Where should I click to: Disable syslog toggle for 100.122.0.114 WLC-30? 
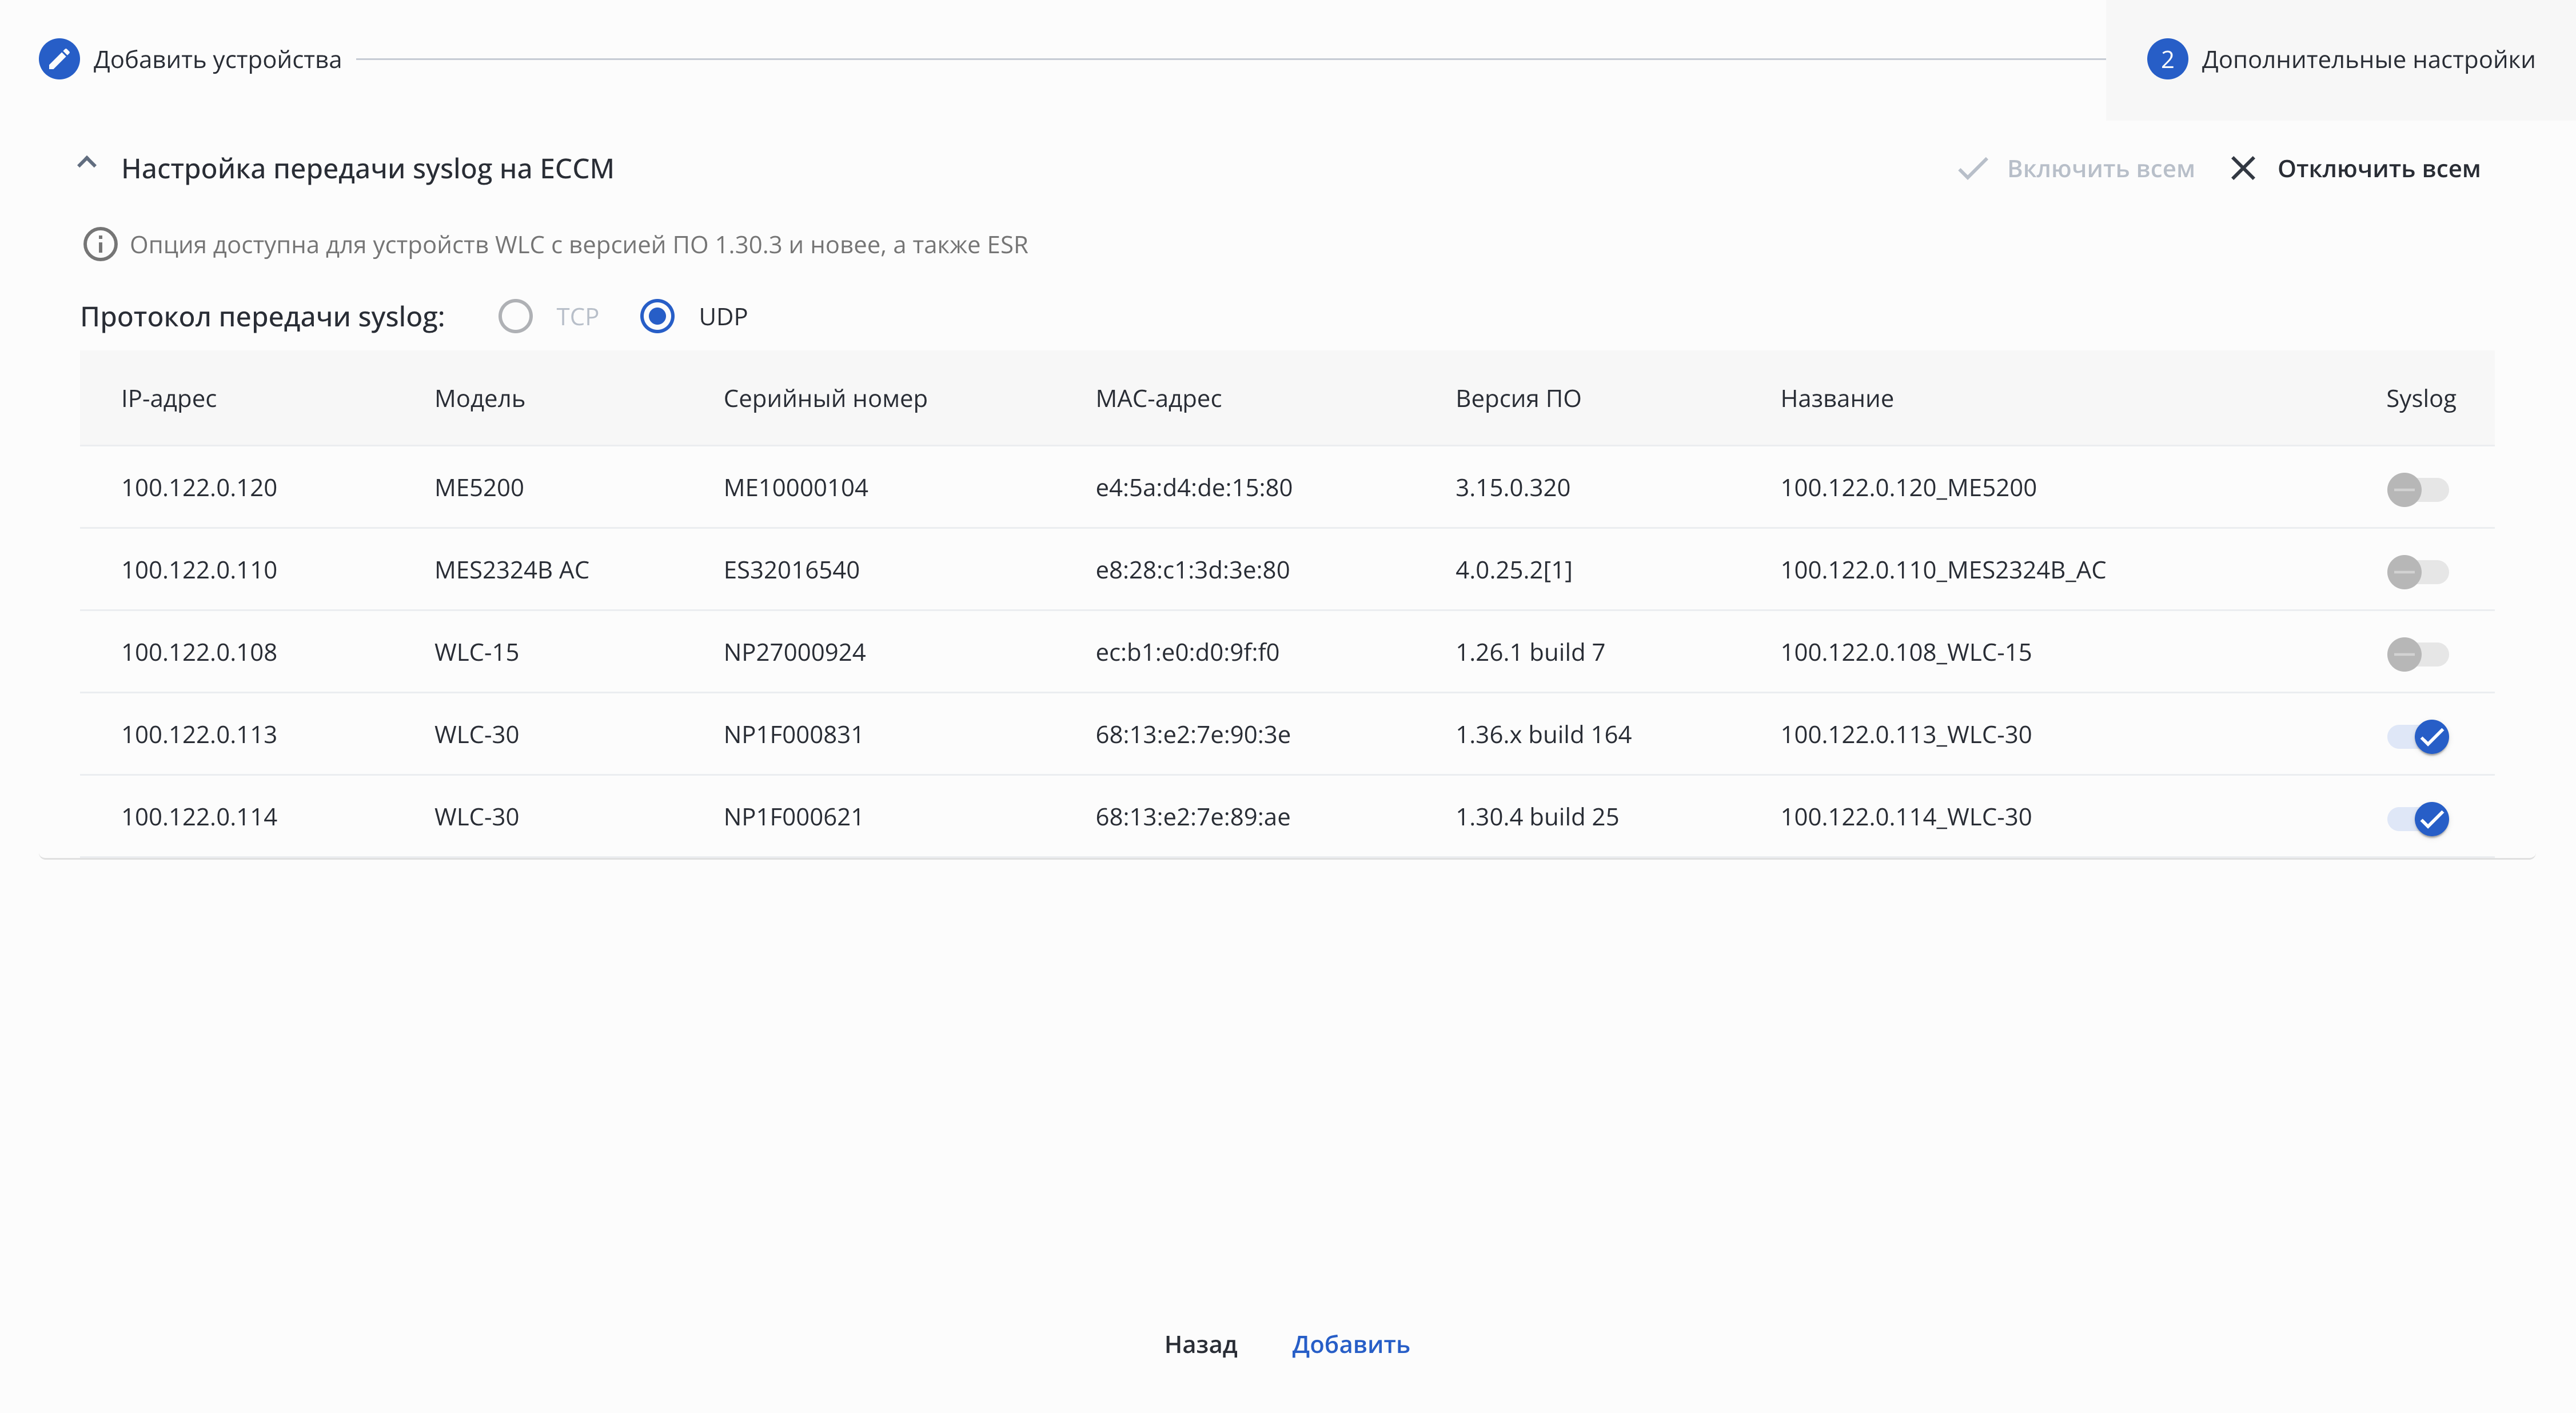pos(2417,819)
